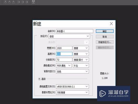Click the 图像大小 value 1.10M
138x104 pixels.
(105, 78)
